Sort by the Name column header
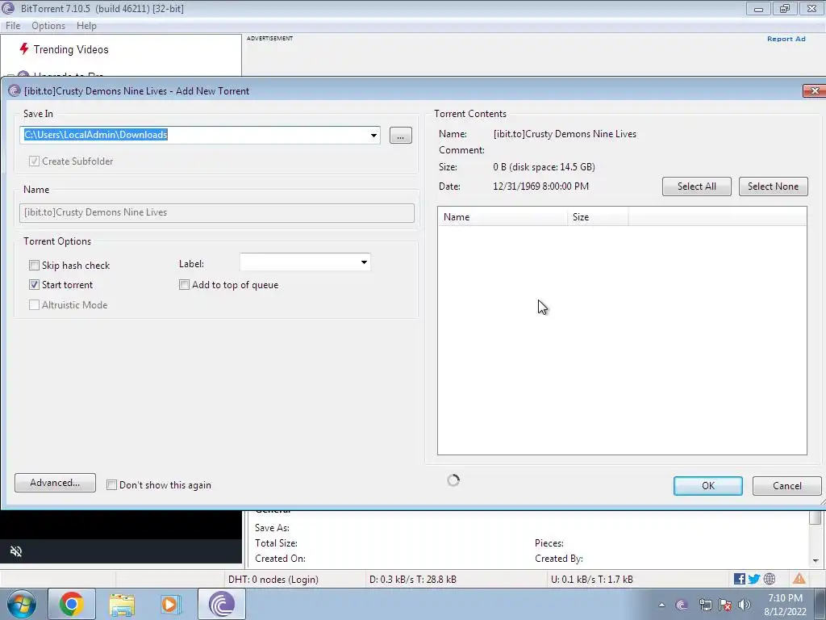 click(x=503, y=217)
